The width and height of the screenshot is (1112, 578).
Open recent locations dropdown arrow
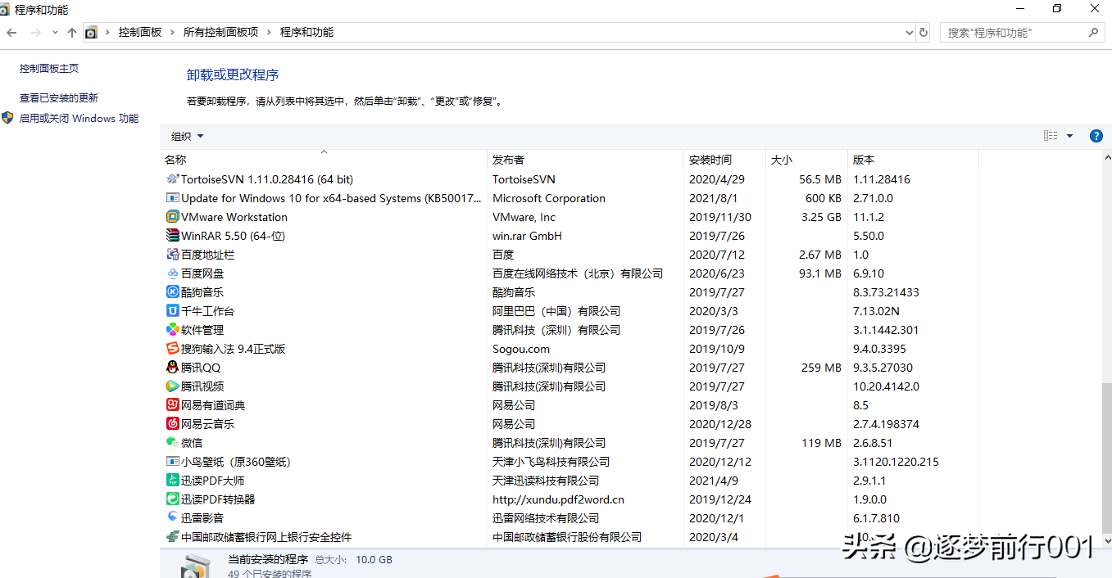point(55,33)
